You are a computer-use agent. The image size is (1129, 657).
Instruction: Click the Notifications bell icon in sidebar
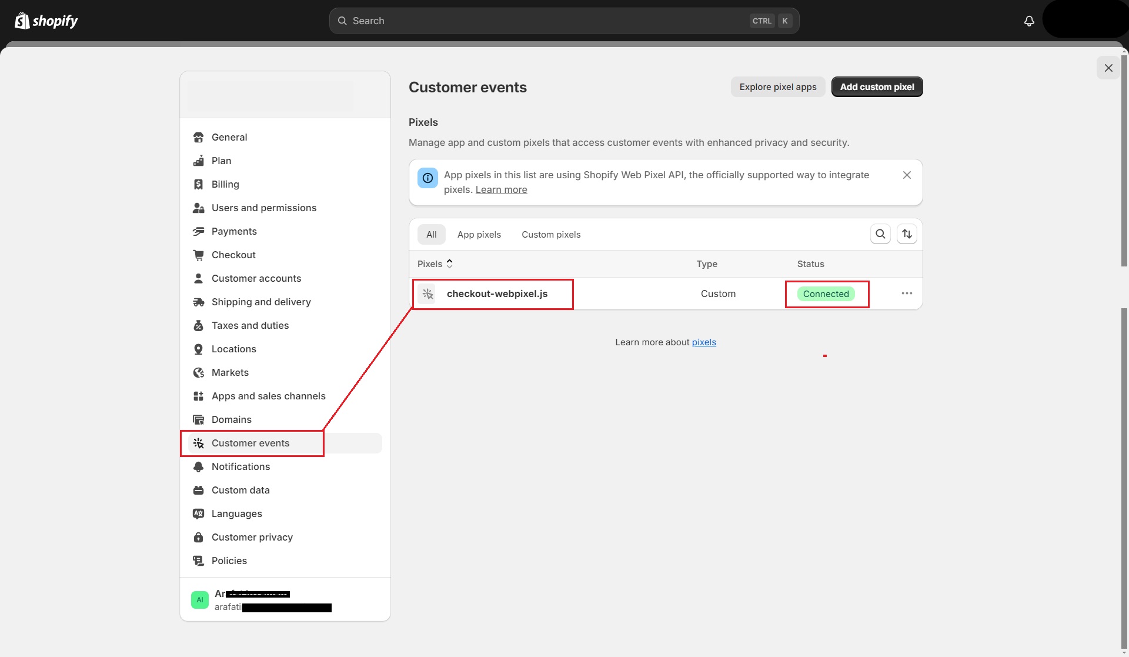click(x=199, y=466)
